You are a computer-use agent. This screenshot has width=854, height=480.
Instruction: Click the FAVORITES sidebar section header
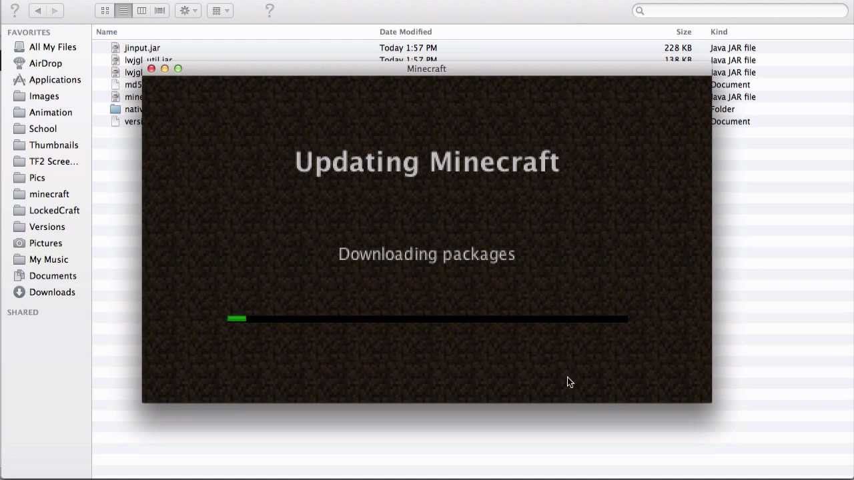click(29, 32)
